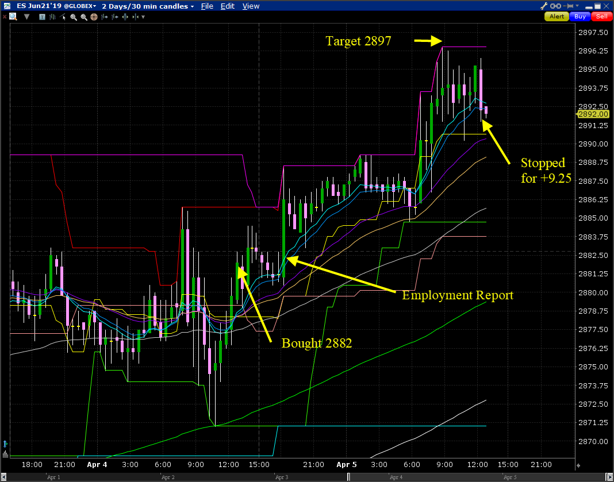Viewport: 614px width, 482px height.
Task: Open the wrench configuration icon
Action: tap(544, 6)
